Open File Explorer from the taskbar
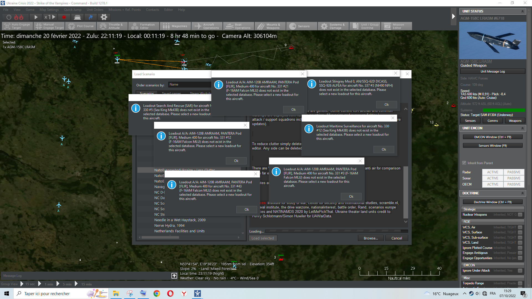Image resolution: width=532 pixels, height=299 pixels. click(116, 293)
